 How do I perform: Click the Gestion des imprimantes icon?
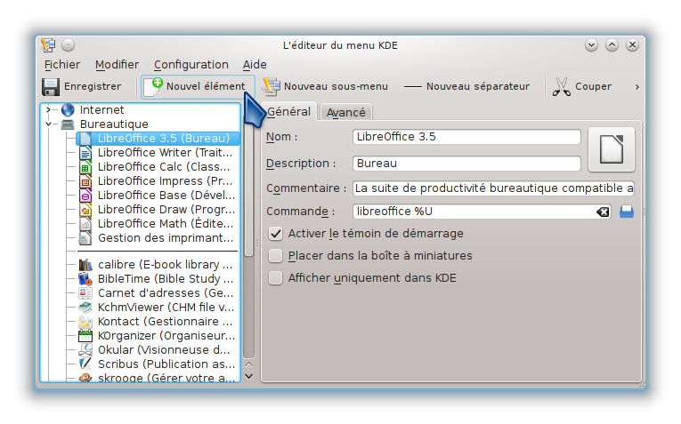pyautogui.click(x=85, y=238)
